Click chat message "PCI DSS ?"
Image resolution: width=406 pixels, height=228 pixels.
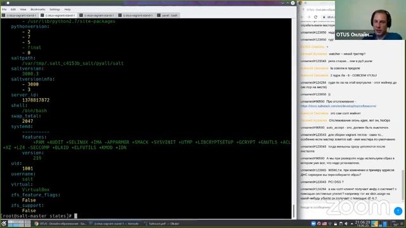[336, 182]
